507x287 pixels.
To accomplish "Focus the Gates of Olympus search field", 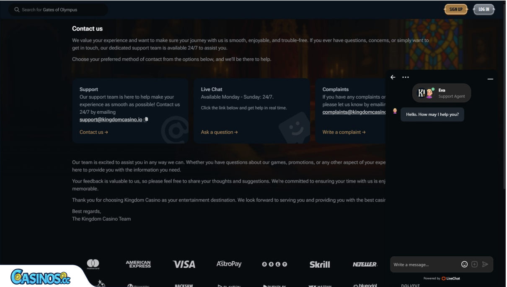I will point(58,10).
